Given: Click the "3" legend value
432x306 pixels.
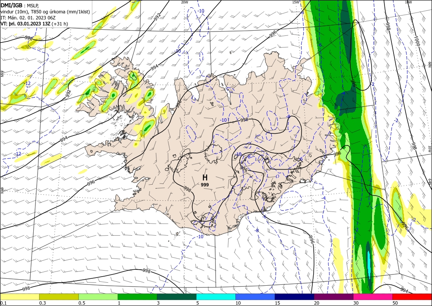Looking at the screenshot, I should (x=159, y=303).
